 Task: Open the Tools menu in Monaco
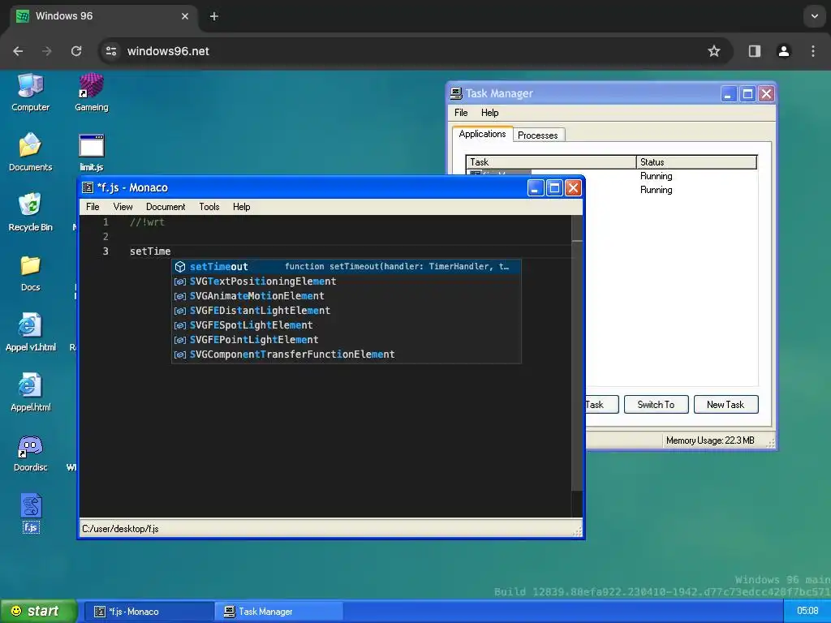tap(209, 207)
